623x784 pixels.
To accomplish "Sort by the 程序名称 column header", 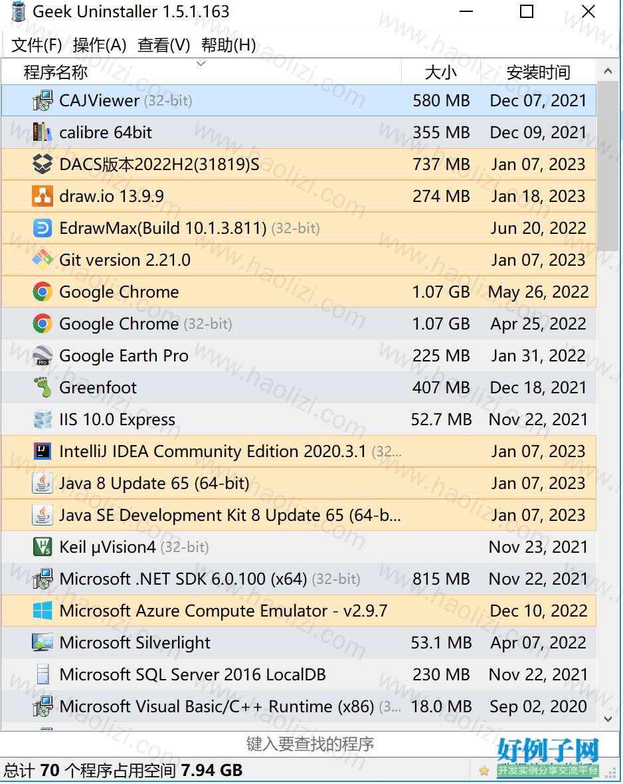I will point(201,72).
